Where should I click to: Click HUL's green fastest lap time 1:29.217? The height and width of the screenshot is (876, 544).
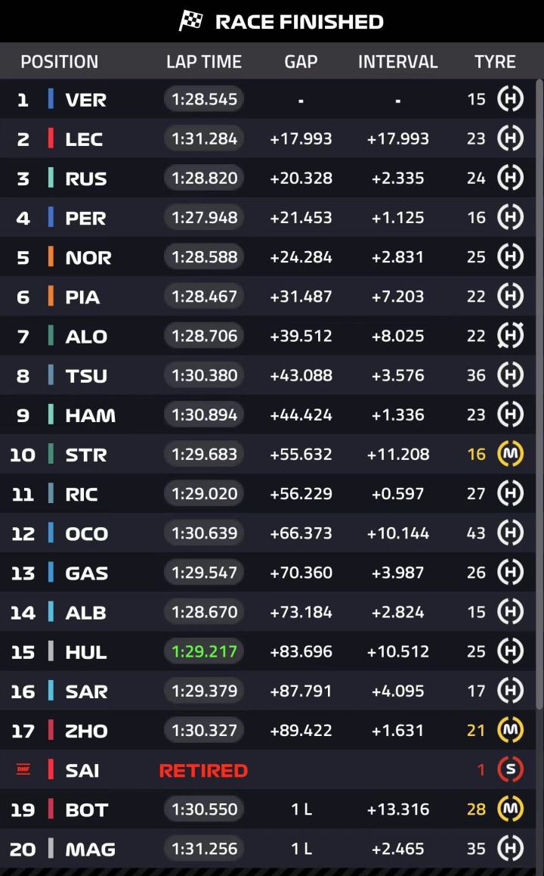coord(204,651)
